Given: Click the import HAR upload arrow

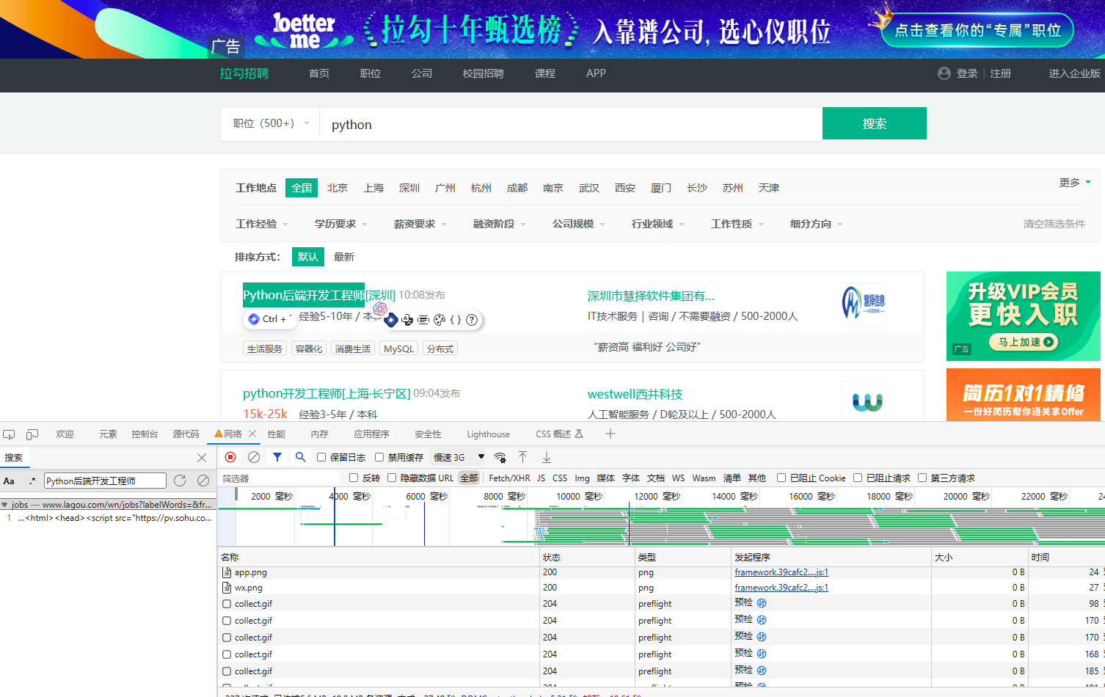Looking at the screenshot, I should pyautogui.click(x=523, y=457).
